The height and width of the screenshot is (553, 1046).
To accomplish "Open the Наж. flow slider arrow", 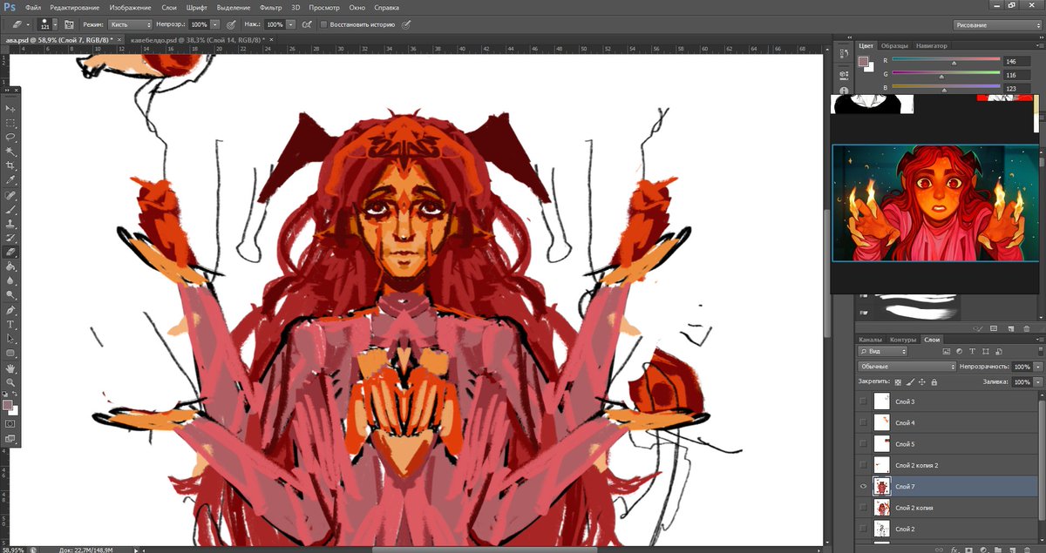I will click(x=290, y=24).
